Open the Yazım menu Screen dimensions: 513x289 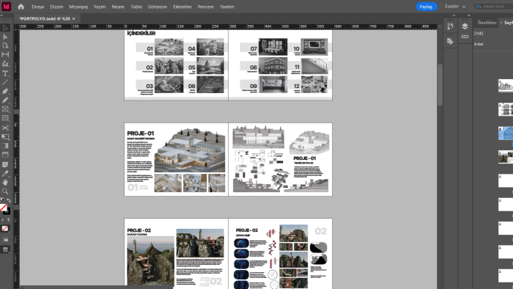tap(100, 7)
